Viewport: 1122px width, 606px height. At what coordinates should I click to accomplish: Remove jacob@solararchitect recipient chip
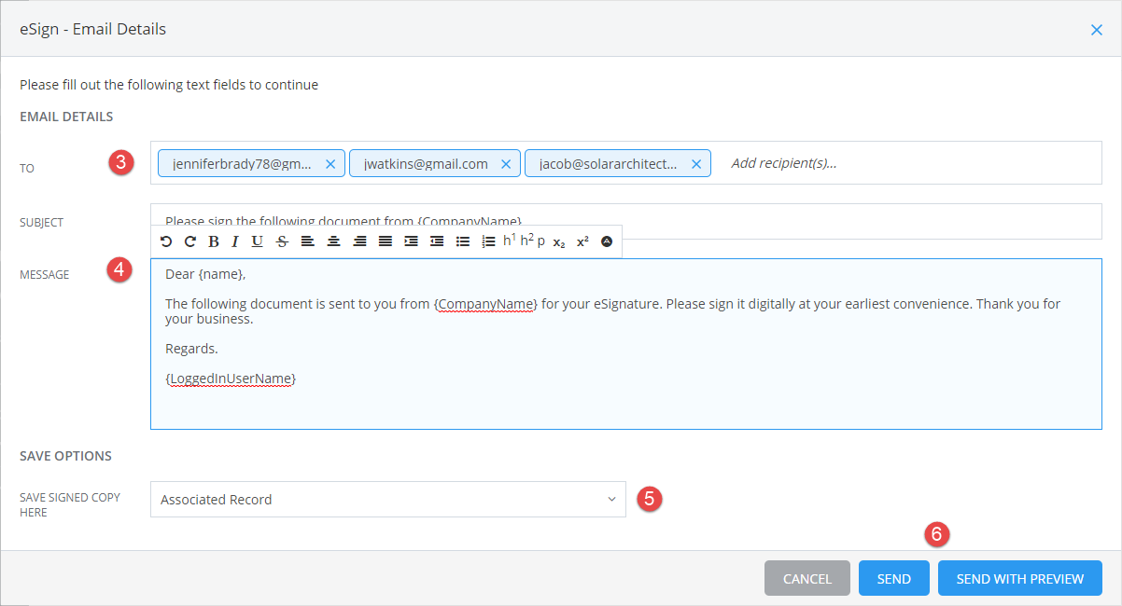695,163
